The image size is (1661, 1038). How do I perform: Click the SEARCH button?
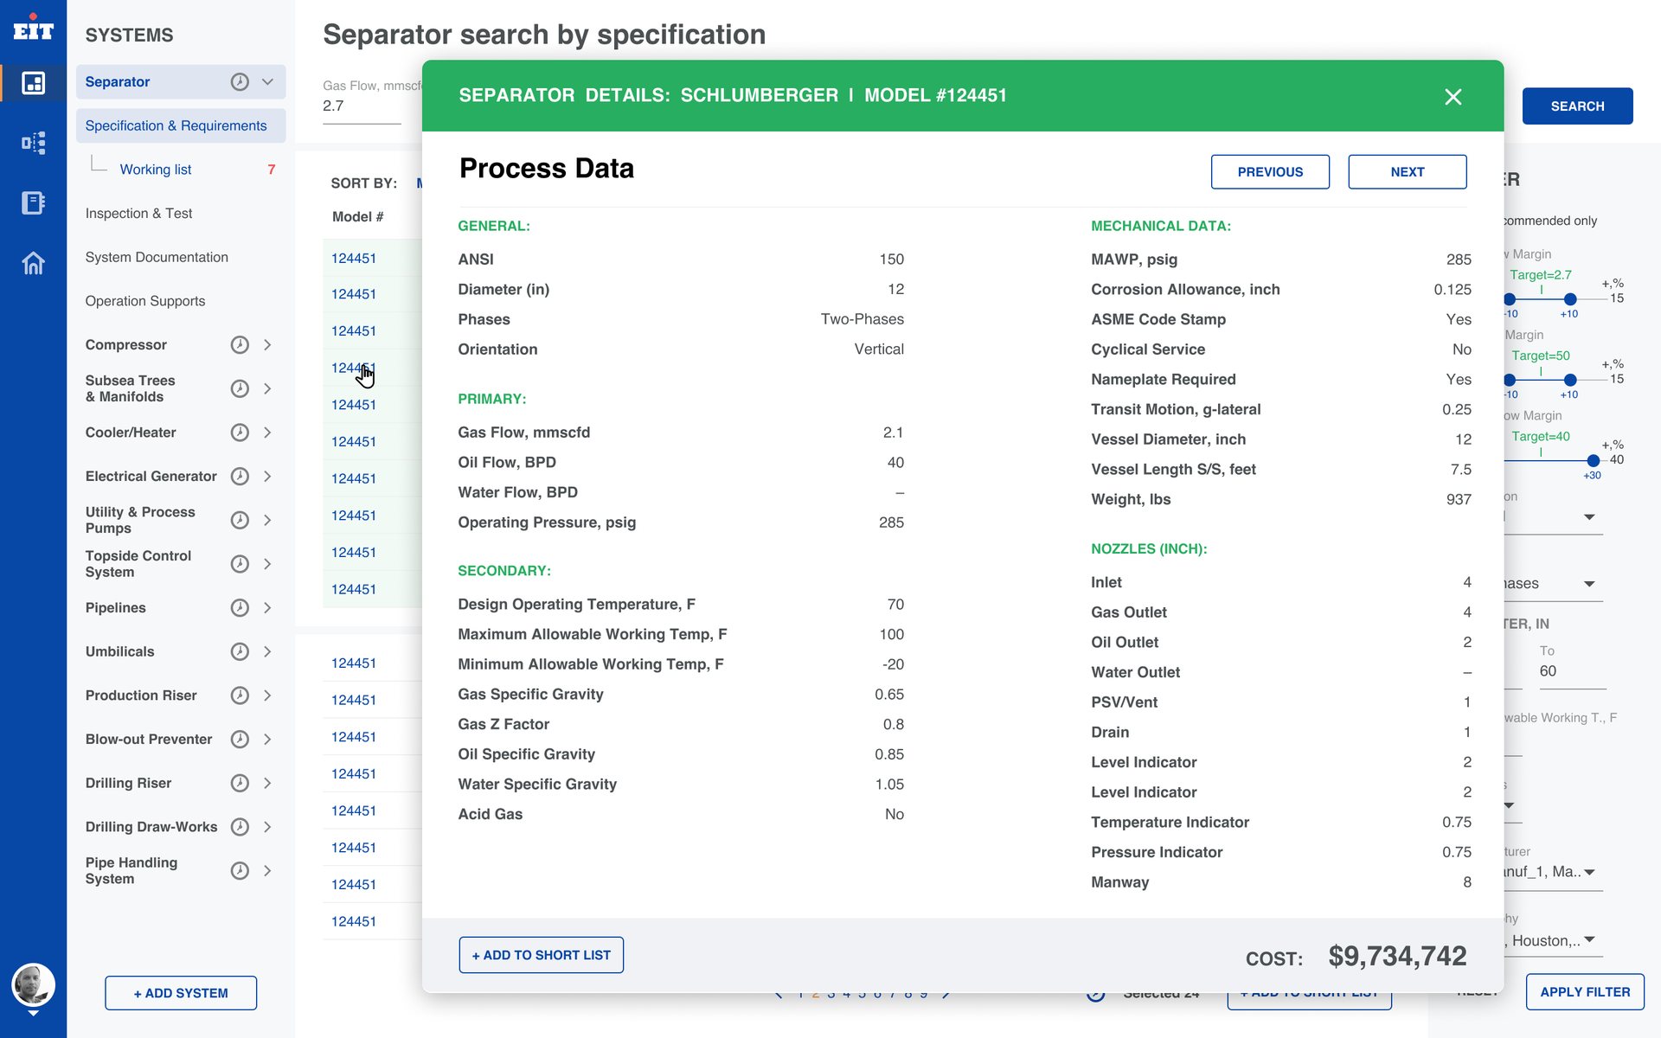1577,106
